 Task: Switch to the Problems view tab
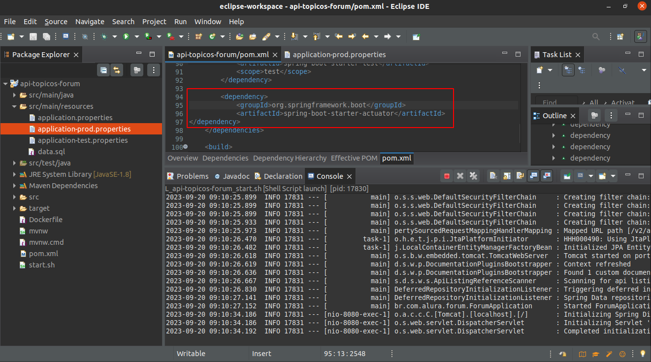pyautogui.click(x=188, y=176)
